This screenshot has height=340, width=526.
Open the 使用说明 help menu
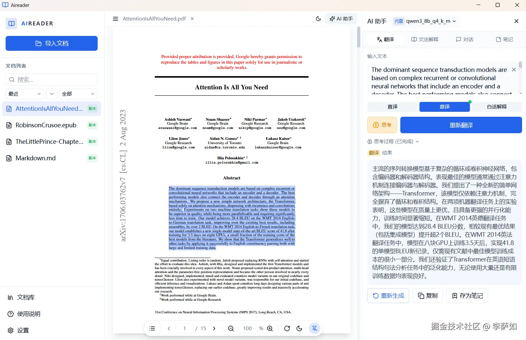[24, 314]
